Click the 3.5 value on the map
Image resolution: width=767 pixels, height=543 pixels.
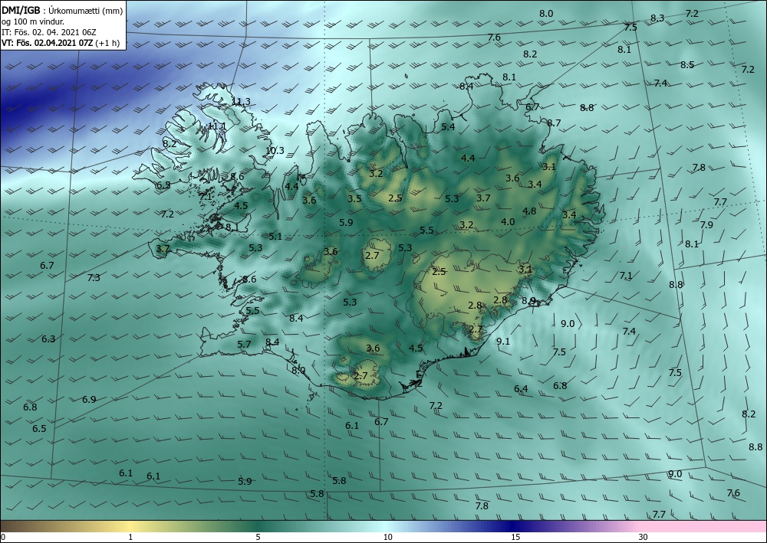click(x=354, y=198)
